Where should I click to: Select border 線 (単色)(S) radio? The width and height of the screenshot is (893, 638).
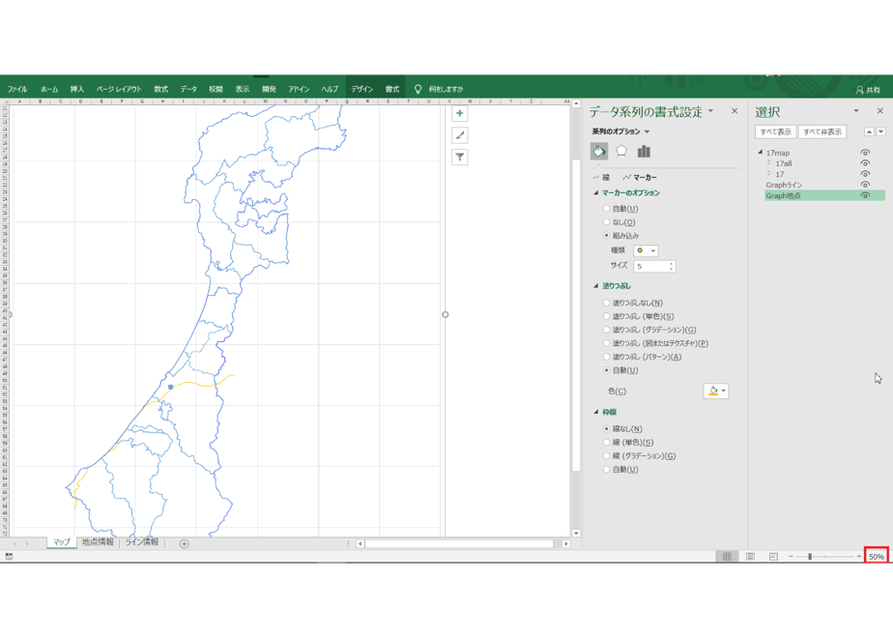607,443
